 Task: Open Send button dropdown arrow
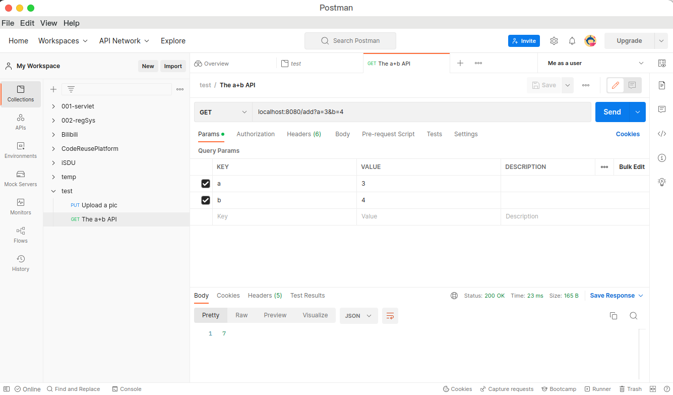click(x=638, y=112)
